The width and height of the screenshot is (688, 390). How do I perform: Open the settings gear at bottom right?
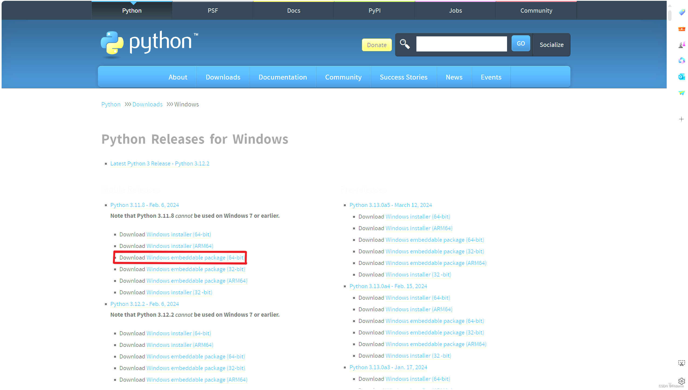(682, 381)
